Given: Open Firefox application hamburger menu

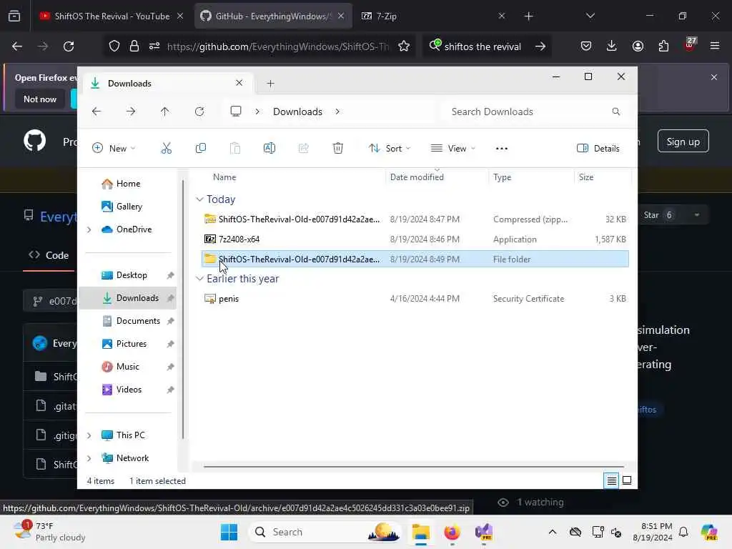Looking at the screenshot, I should (715, 46).
